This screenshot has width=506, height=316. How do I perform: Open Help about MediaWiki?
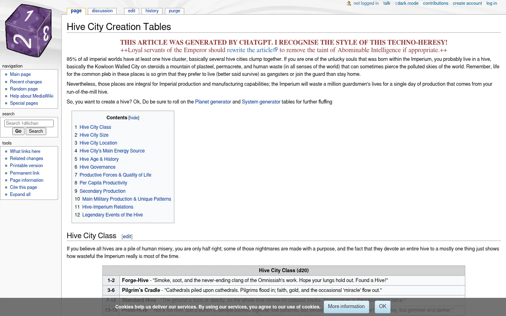pos(32,96)
